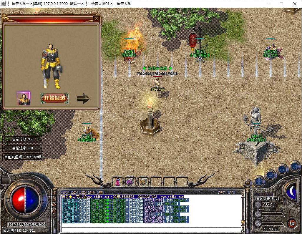Click the 境州四大陆 328:262 map coordinates
The width and height of the screenshot is (302, 234).
(19, 230)
